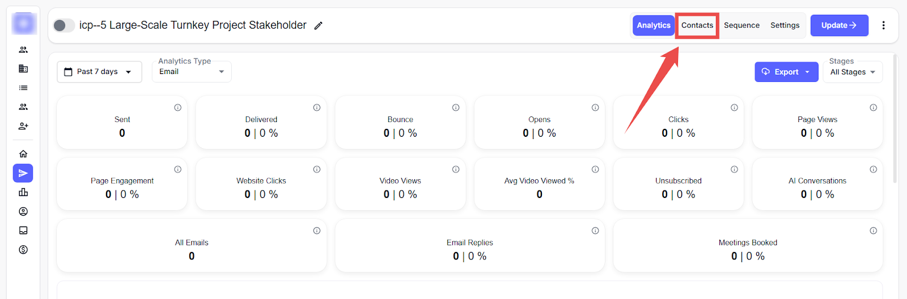This screenshot has height=299, width=907.
Task: Click the pencil icon to rename campaign
Action: pos(319,25)
